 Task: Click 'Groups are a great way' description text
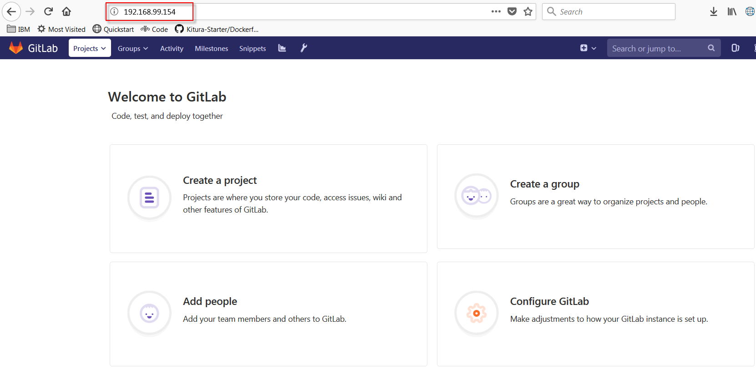coord(609,202)
